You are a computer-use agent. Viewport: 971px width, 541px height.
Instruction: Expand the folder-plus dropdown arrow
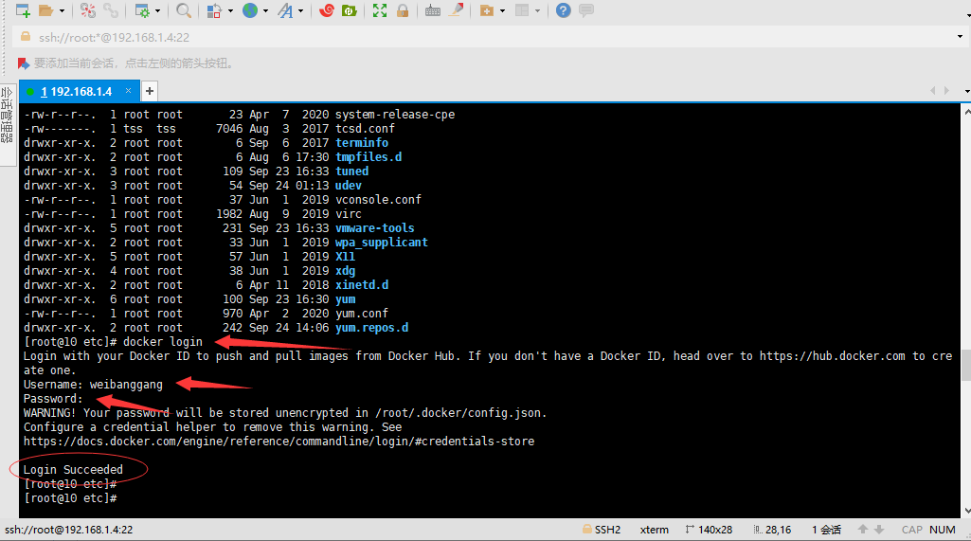(x=502, y=10)
